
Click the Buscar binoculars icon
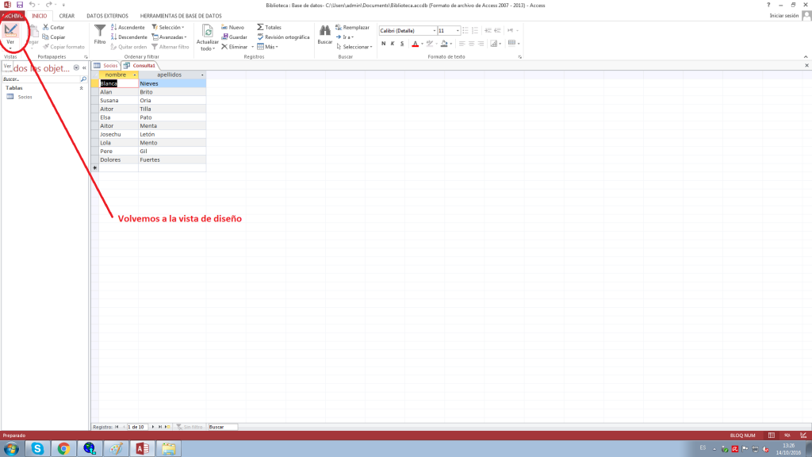(324, 30)
